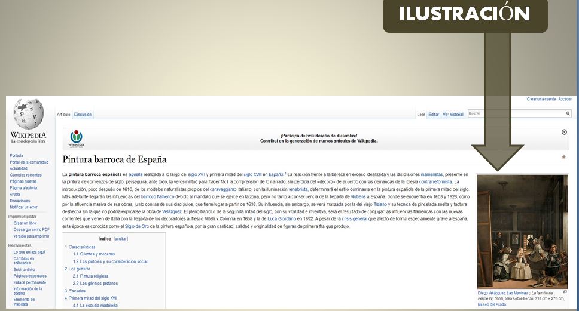This screenshot has width=579, height=311.
Task: Click the Acceder link
Action: click(x=565, y=99)
